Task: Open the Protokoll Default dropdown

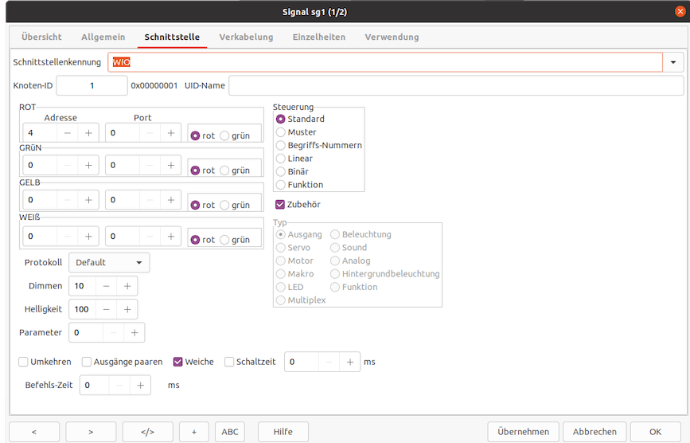Action: (x=109, y=262)
